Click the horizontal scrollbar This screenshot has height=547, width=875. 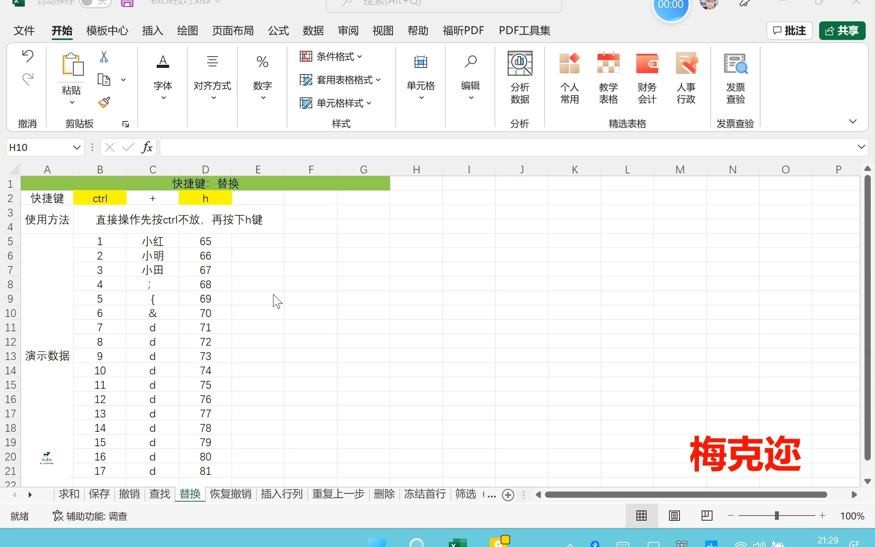(x=686, y=495)
